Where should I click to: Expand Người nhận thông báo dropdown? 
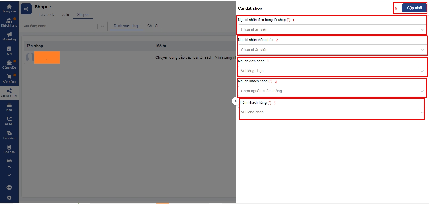coord(332,50)
